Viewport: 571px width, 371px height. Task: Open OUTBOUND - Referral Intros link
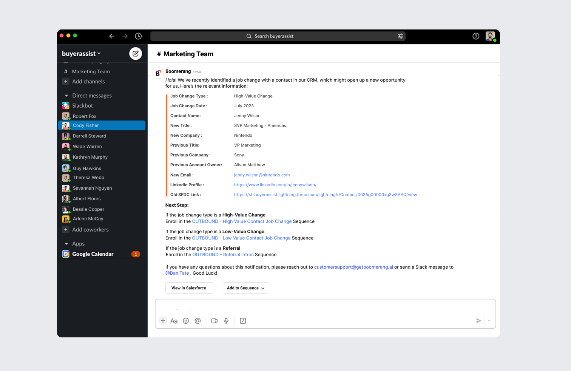click(223, 255)
